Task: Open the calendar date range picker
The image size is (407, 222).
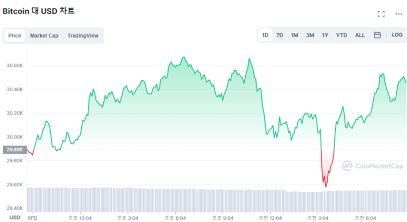Action: [x=377, y=35]
